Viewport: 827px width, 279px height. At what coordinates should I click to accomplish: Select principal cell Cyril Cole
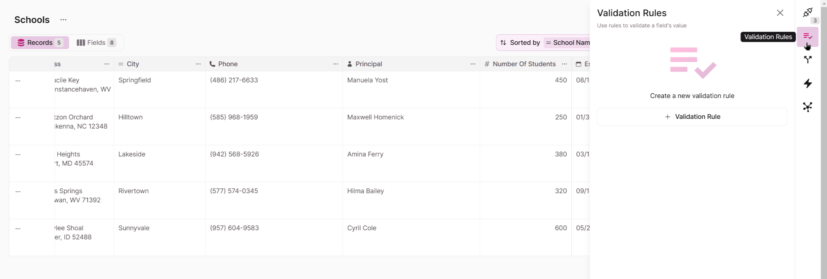click(411, 237)
